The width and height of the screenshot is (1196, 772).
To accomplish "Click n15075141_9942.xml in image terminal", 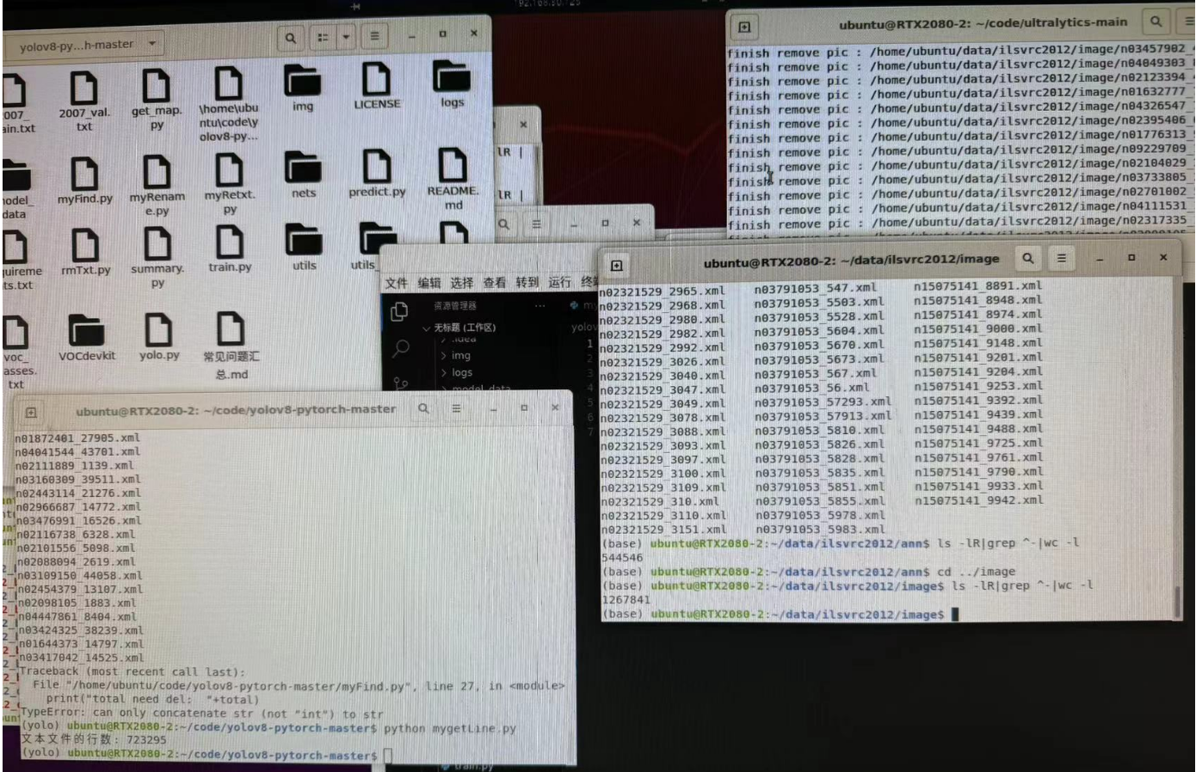I will (x=978, y=500).
